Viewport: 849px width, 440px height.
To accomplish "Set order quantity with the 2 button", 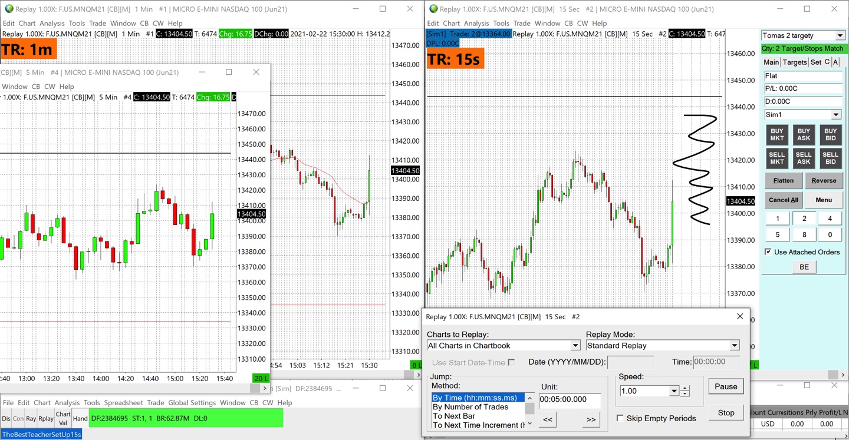I will coord(804,219).
